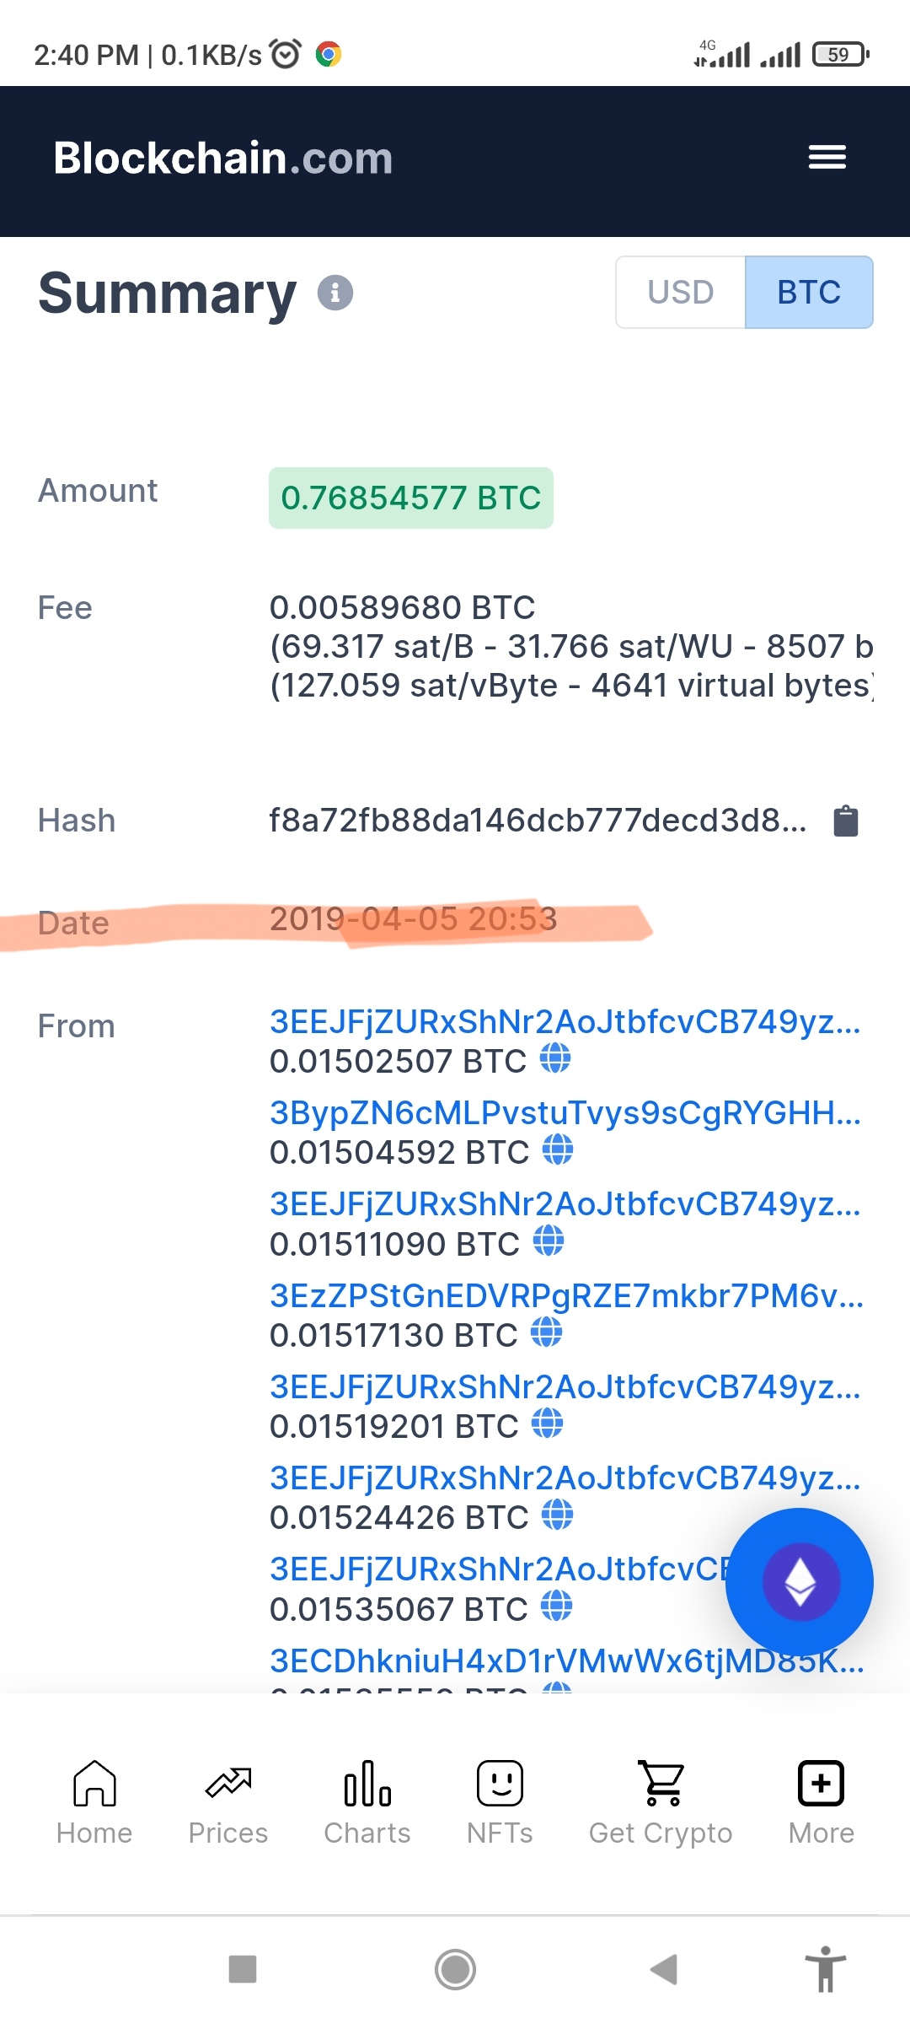Open the hamburger menu in header

(x=827, y=157)
